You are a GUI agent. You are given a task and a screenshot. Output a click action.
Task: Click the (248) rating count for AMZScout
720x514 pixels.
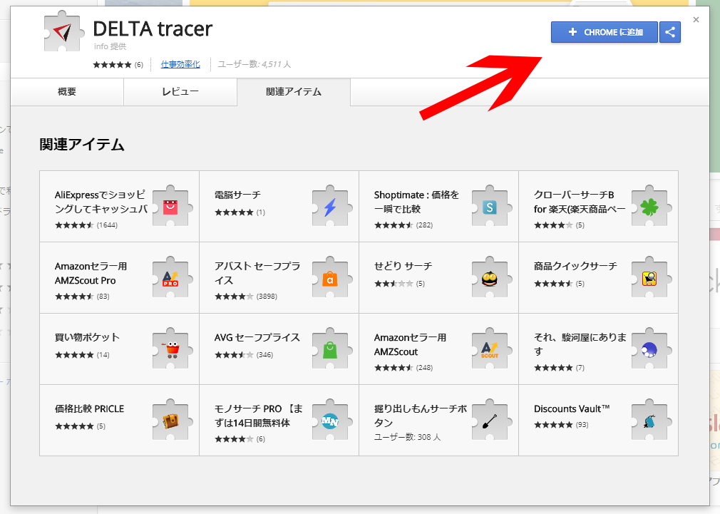(424, 367)
